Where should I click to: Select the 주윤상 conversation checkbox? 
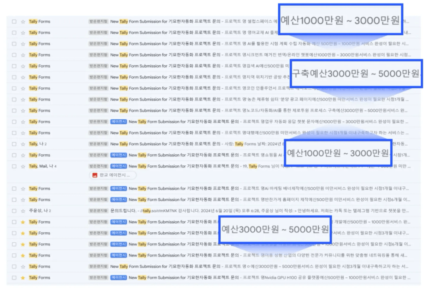pos(14,211)
